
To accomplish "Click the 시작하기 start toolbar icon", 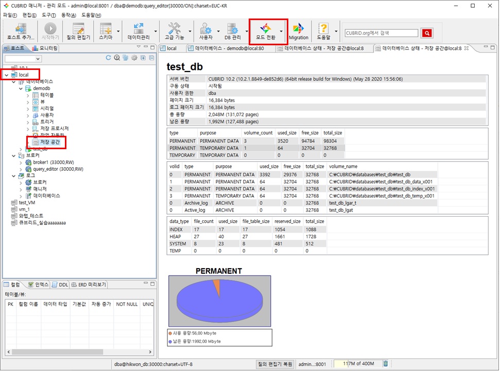I will tap(50, 31).
